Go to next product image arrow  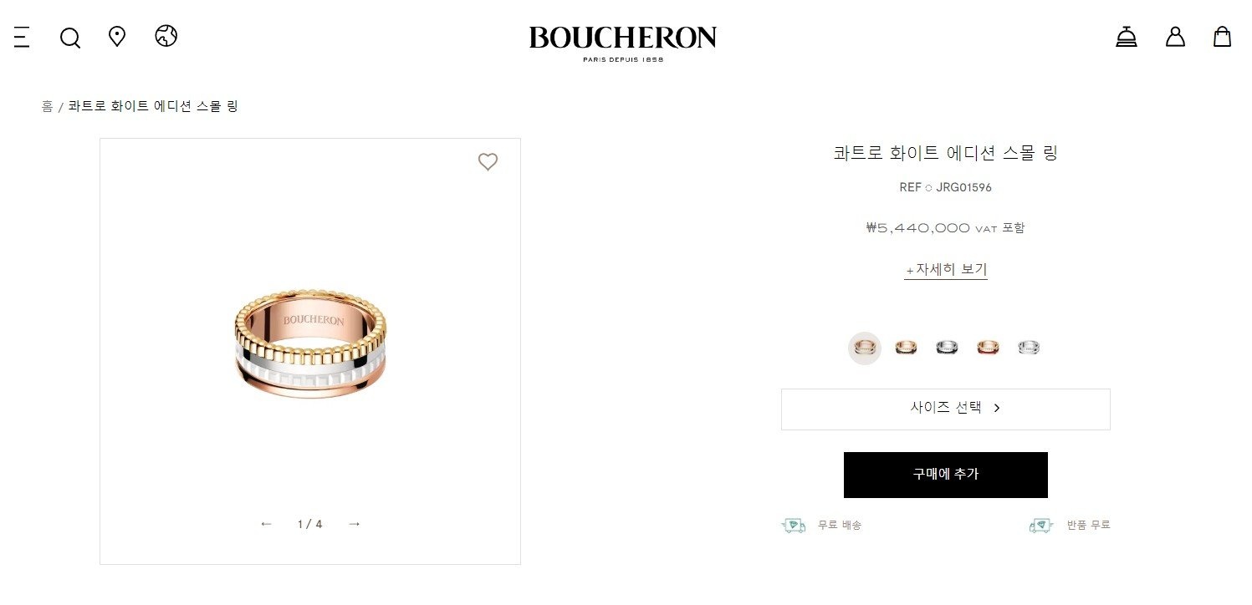point(354,524)
